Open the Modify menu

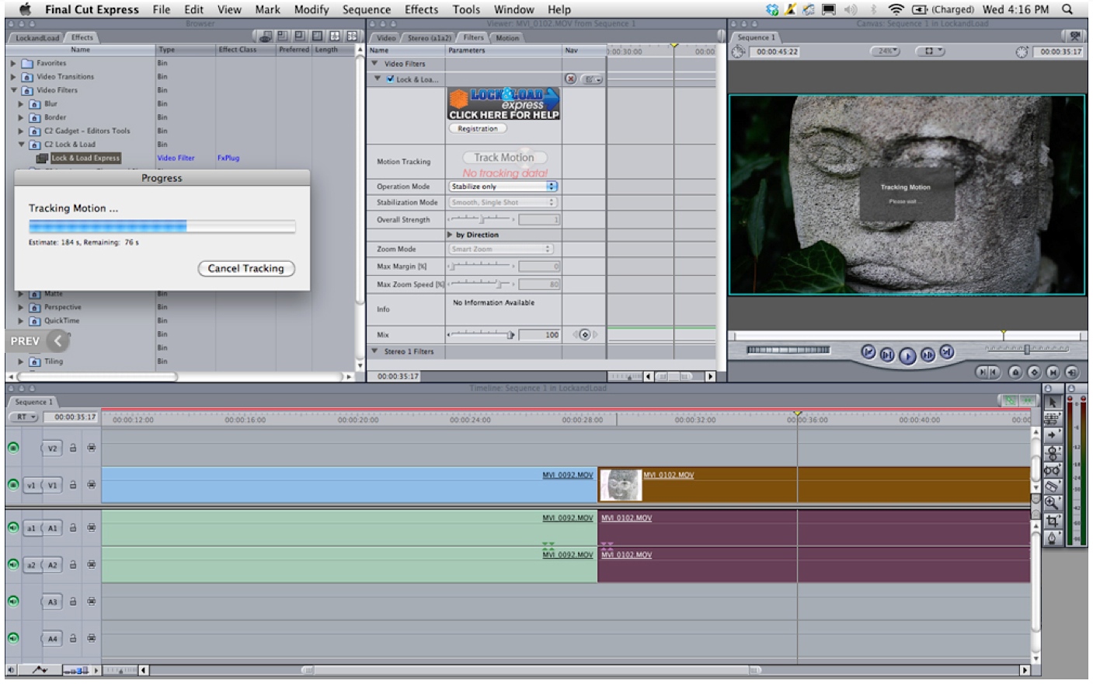(x=312, y=9)
